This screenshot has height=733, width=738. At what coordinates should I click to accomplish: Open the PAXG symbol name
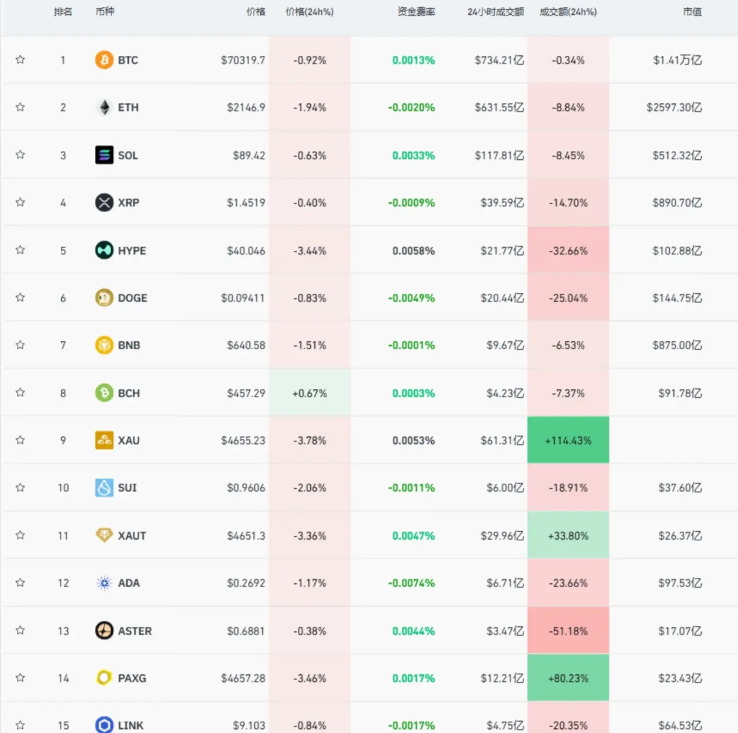tap(132, 678)
